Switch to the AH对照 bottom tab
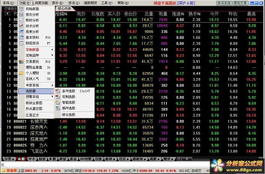The image size is (265, 174). coord(86,159)
